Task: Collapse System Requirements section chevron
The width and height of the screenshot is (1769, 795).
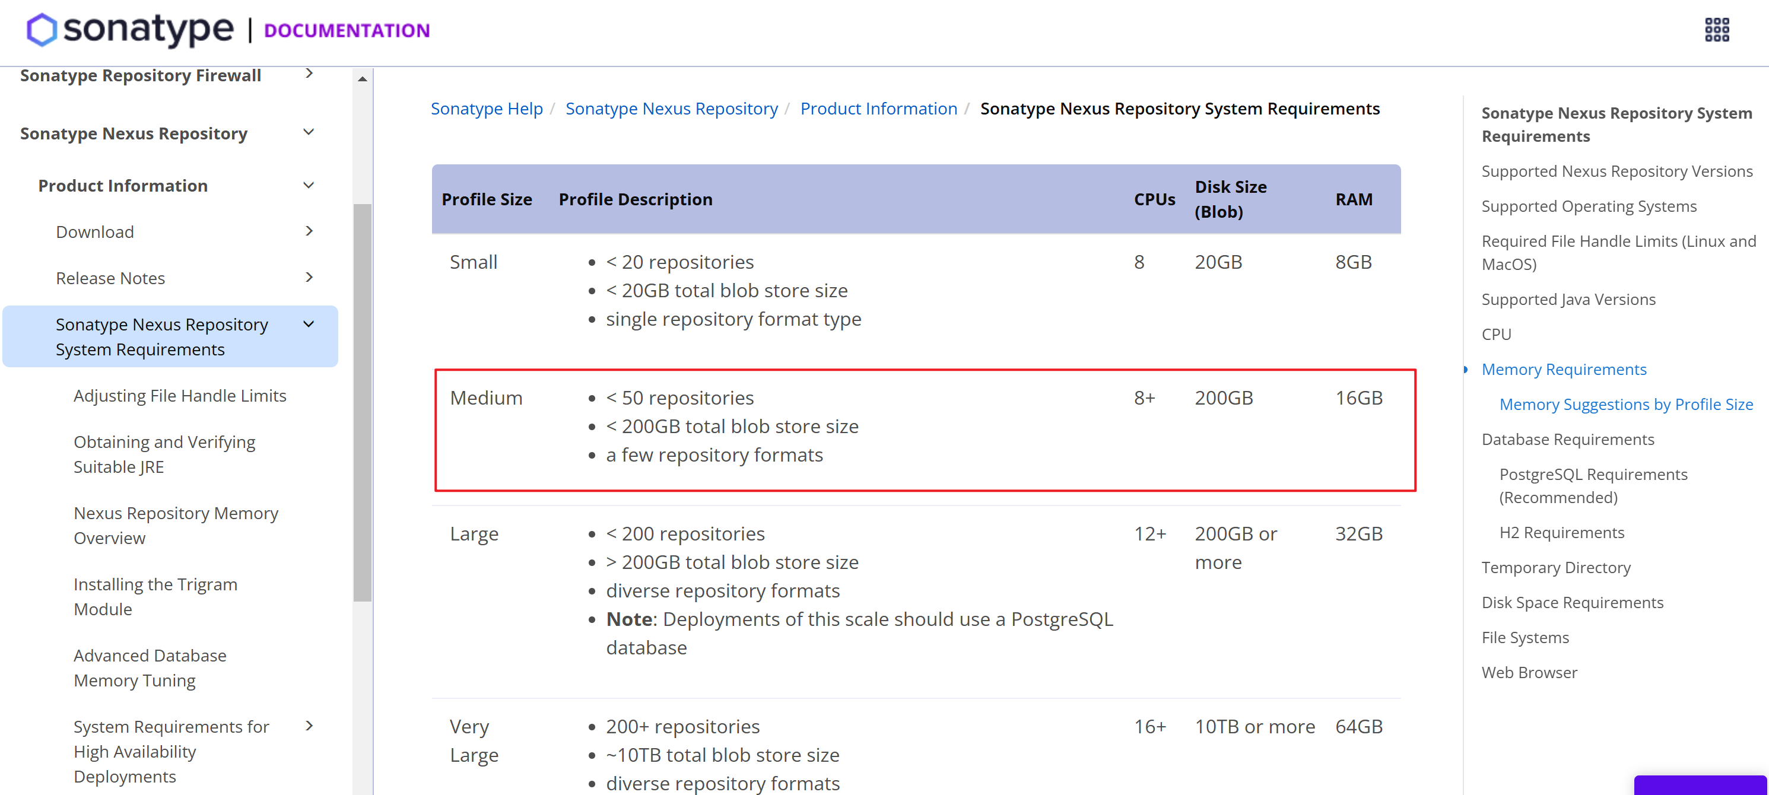Action: [x=309, y=324]
